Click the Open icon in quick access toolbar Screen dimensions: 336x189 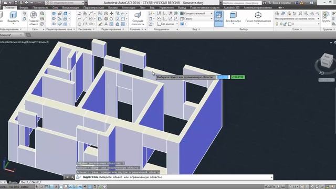(x=10, y=3)
